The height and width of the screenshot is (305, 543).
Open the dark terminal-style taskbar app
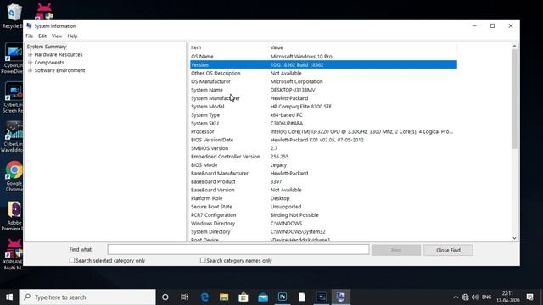point(322,297)
